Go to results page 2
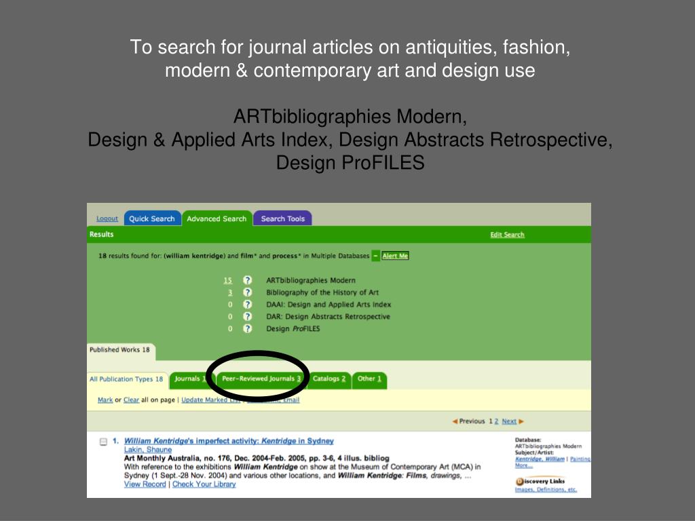Screen dimensions: 695x521 496,421
